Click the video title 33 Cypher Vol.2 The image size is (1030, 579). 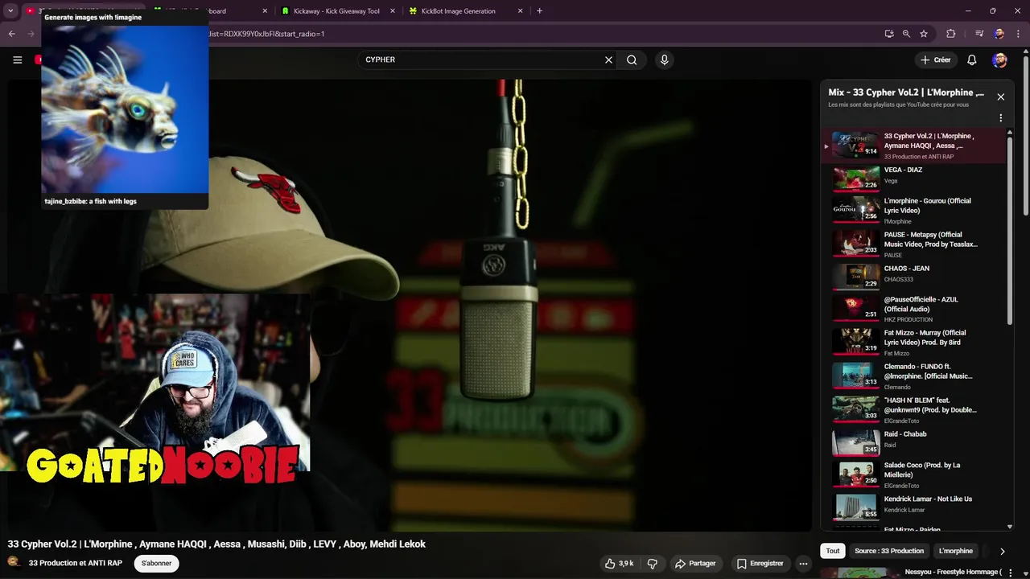point(216,544)
